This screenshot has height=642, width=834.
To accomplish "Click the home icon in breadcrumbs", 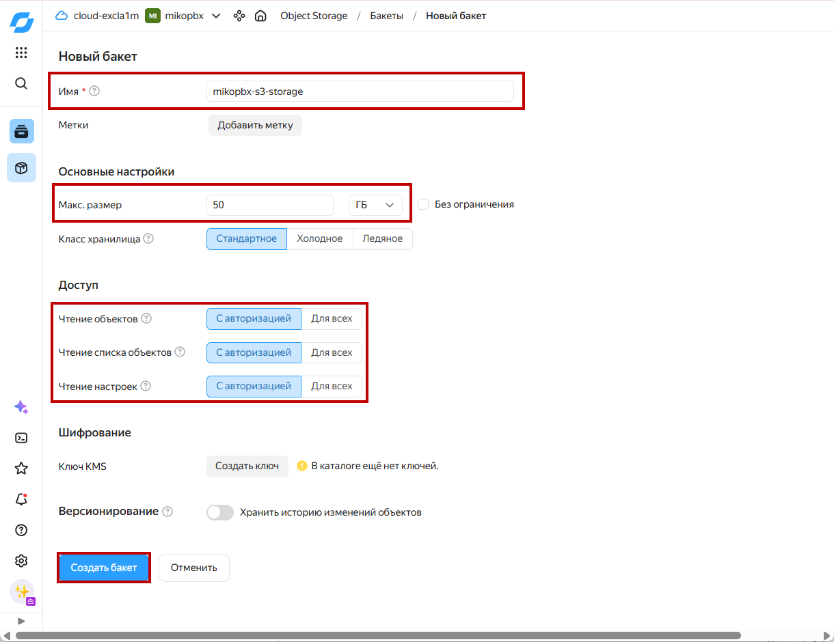I will [260, 16].
